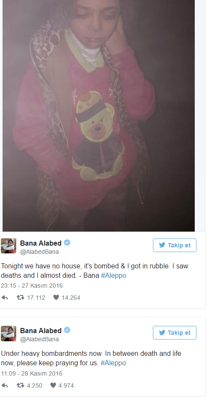This screenshot has height=397, width=208.
Task: Retweet the tweet with 4.250 retweets
Action: (21, 385)
